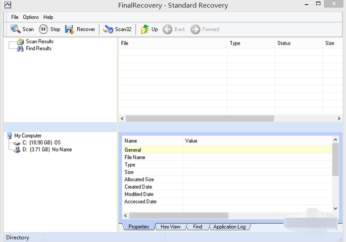Select the D: (3.71 GB) No Name drive

click(47, 150)
